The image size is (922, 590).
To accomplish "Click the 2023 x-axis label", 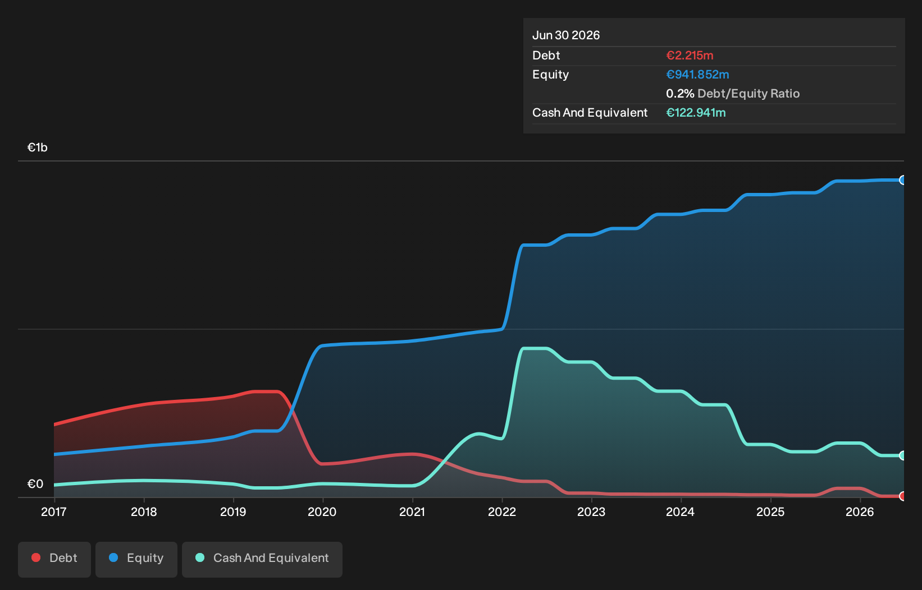I will pos(591,511).
